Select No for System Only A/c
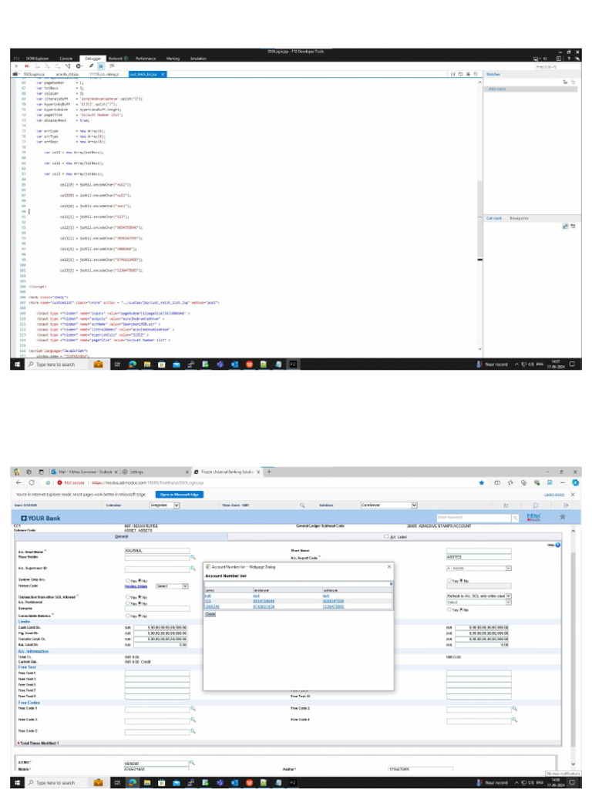This screenshot has width=592, height=789. point(140,581)
